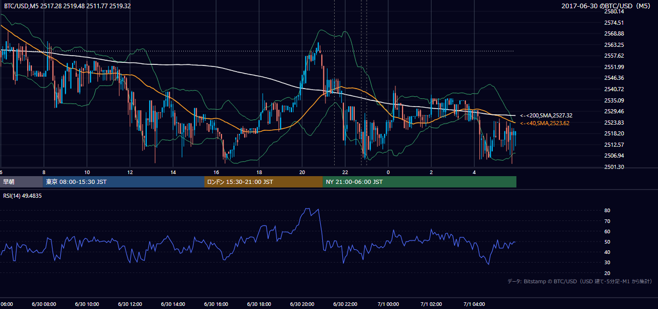Viewport: 658px width, 309px height.
Task: Click the 7/1 02:00 date axis label
Action: coord(430,304)
